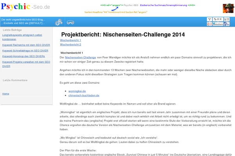Click the Capricorn-Aquarius-Pisces zodiac symbols button
This screenshot has height=156, width=235.
tap(218, 19)
